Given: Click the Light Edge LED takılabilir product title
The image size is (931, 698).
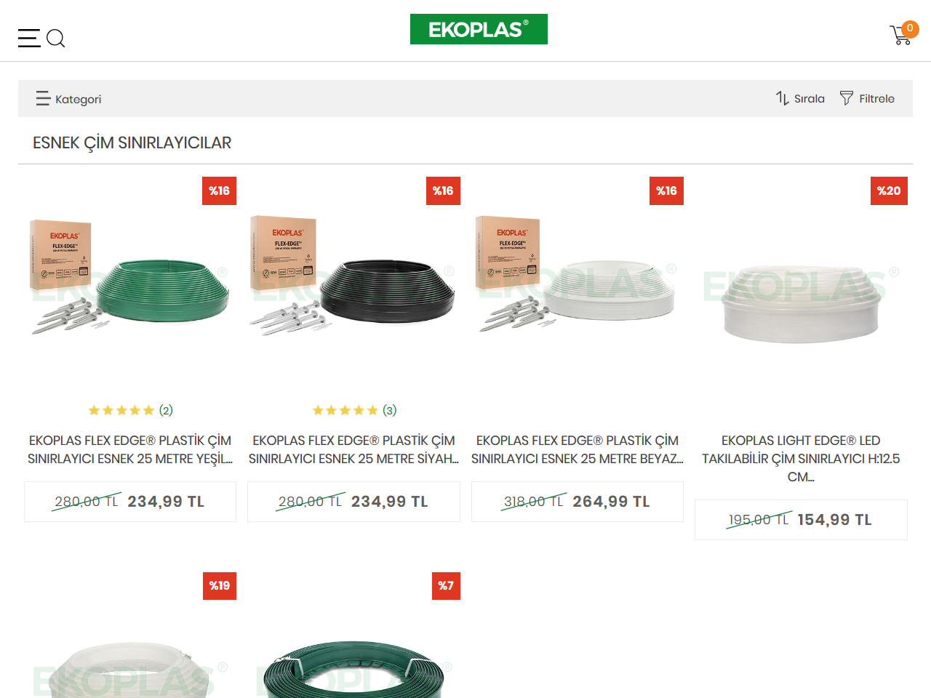Looking at the screenshot, I should [x=801, y=459].
